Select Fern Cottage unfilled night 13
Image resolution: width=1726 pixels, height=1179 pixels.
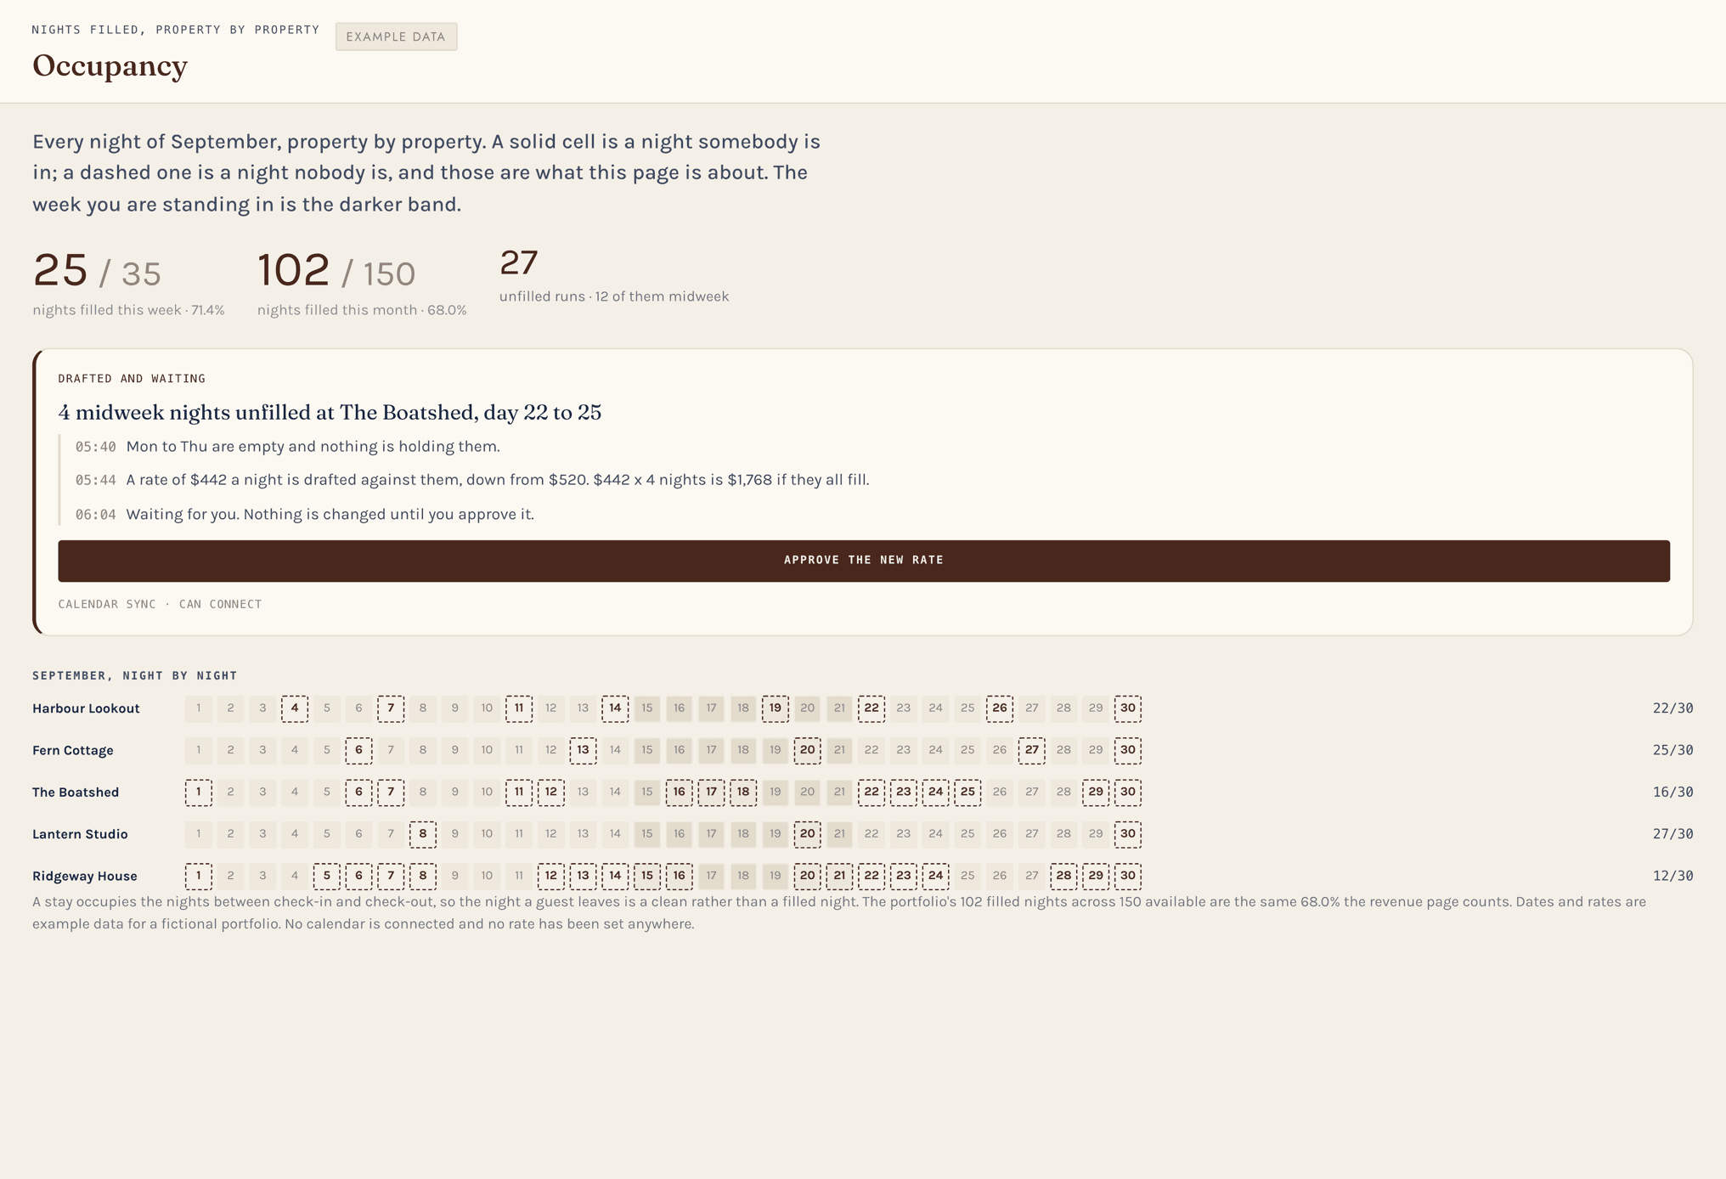click(x=583, y=750)
